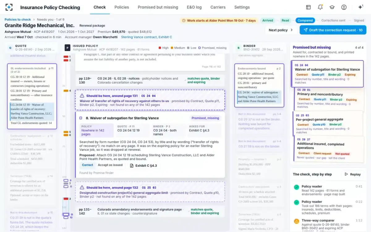Toggle the High severity legend filter
The height and width of the screenshot is (232, 371).
[x=164, y=48]
